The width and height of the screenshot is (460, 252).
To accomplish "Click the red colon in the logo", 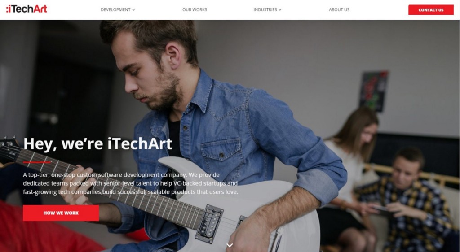I will point(7,9).
